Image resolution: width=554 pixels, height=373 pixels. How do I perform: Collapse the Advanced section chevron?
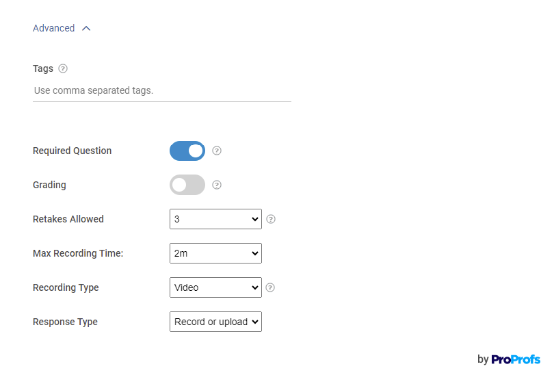point(86,29)
